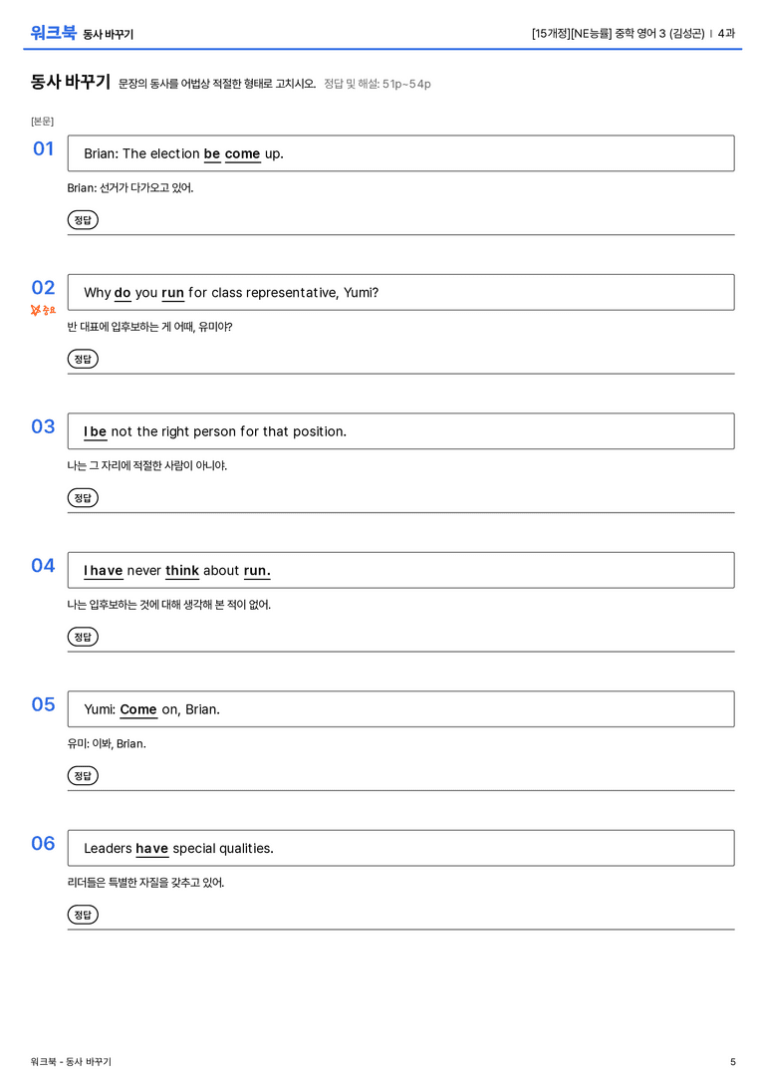Click the 정답 badge under question 01
This screenshot has width=765, height=1083.
point(83,219)
